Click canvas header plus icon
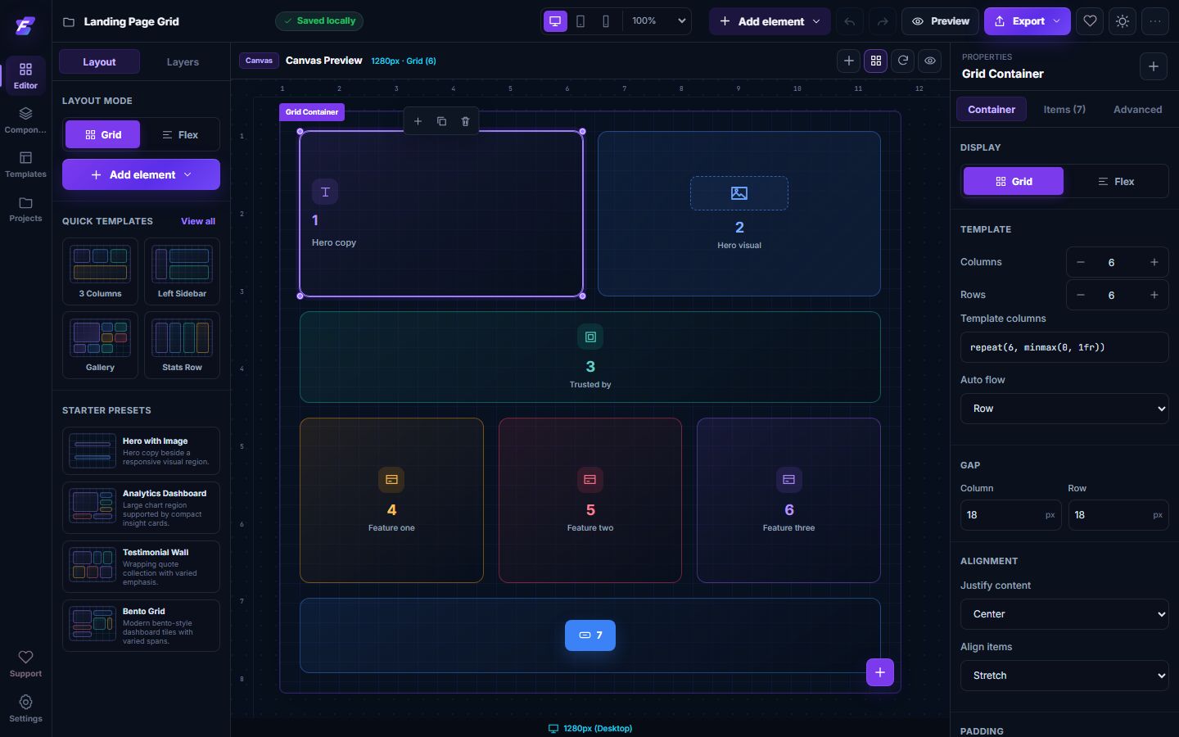The image size is (1179, 737). [849, 61]
